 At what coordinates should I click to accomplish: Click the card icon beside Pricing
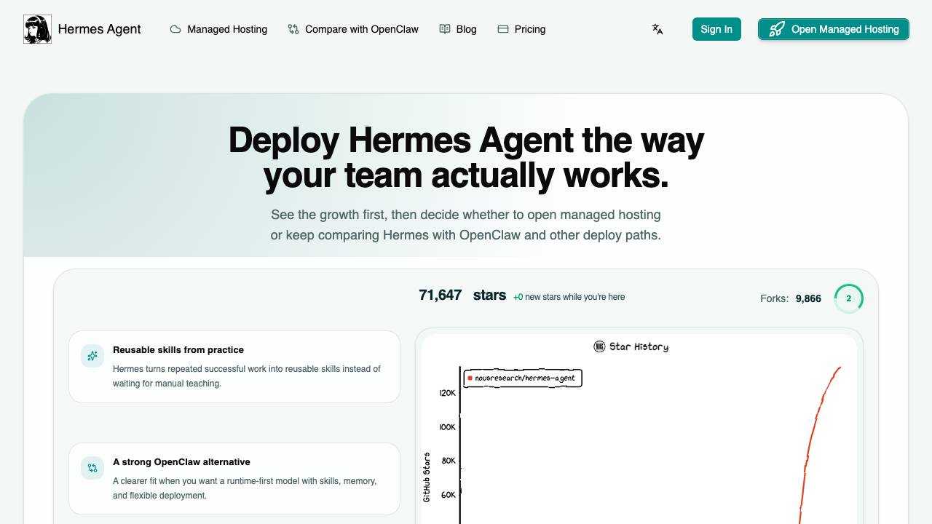pyautogui.click(x=503, y=29)
